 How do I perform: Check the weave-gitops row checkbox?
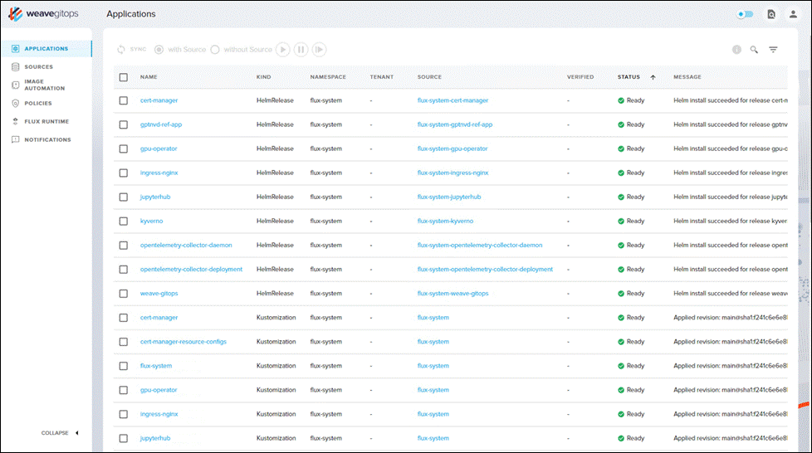(x=123, y=294)
